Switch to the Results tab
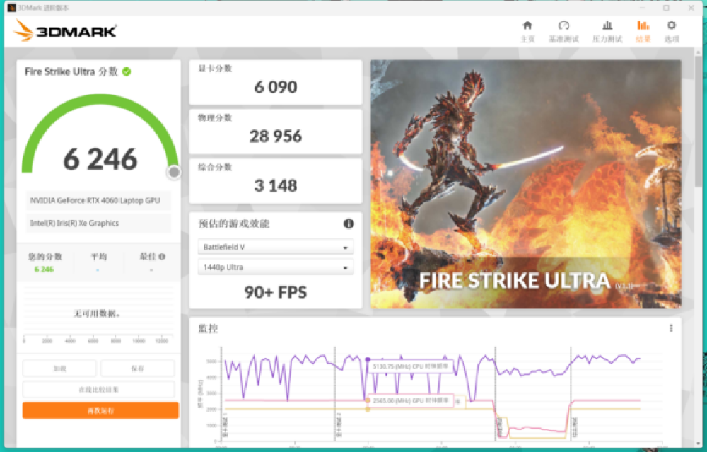The image size is (707, 452). point(643,31)
